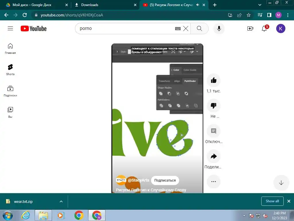
Task: Open the media controls icon
Action: pos(260,15)
